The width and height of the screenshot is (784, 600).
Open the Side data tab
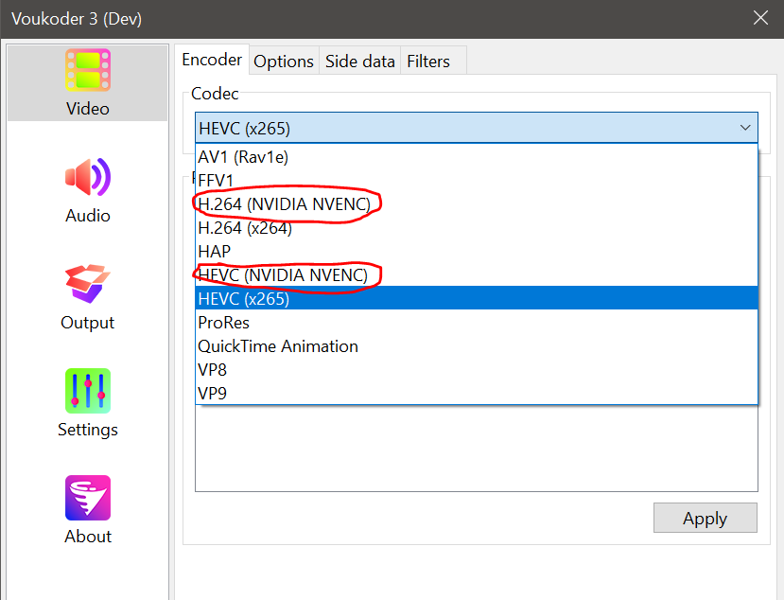point(359,62)
